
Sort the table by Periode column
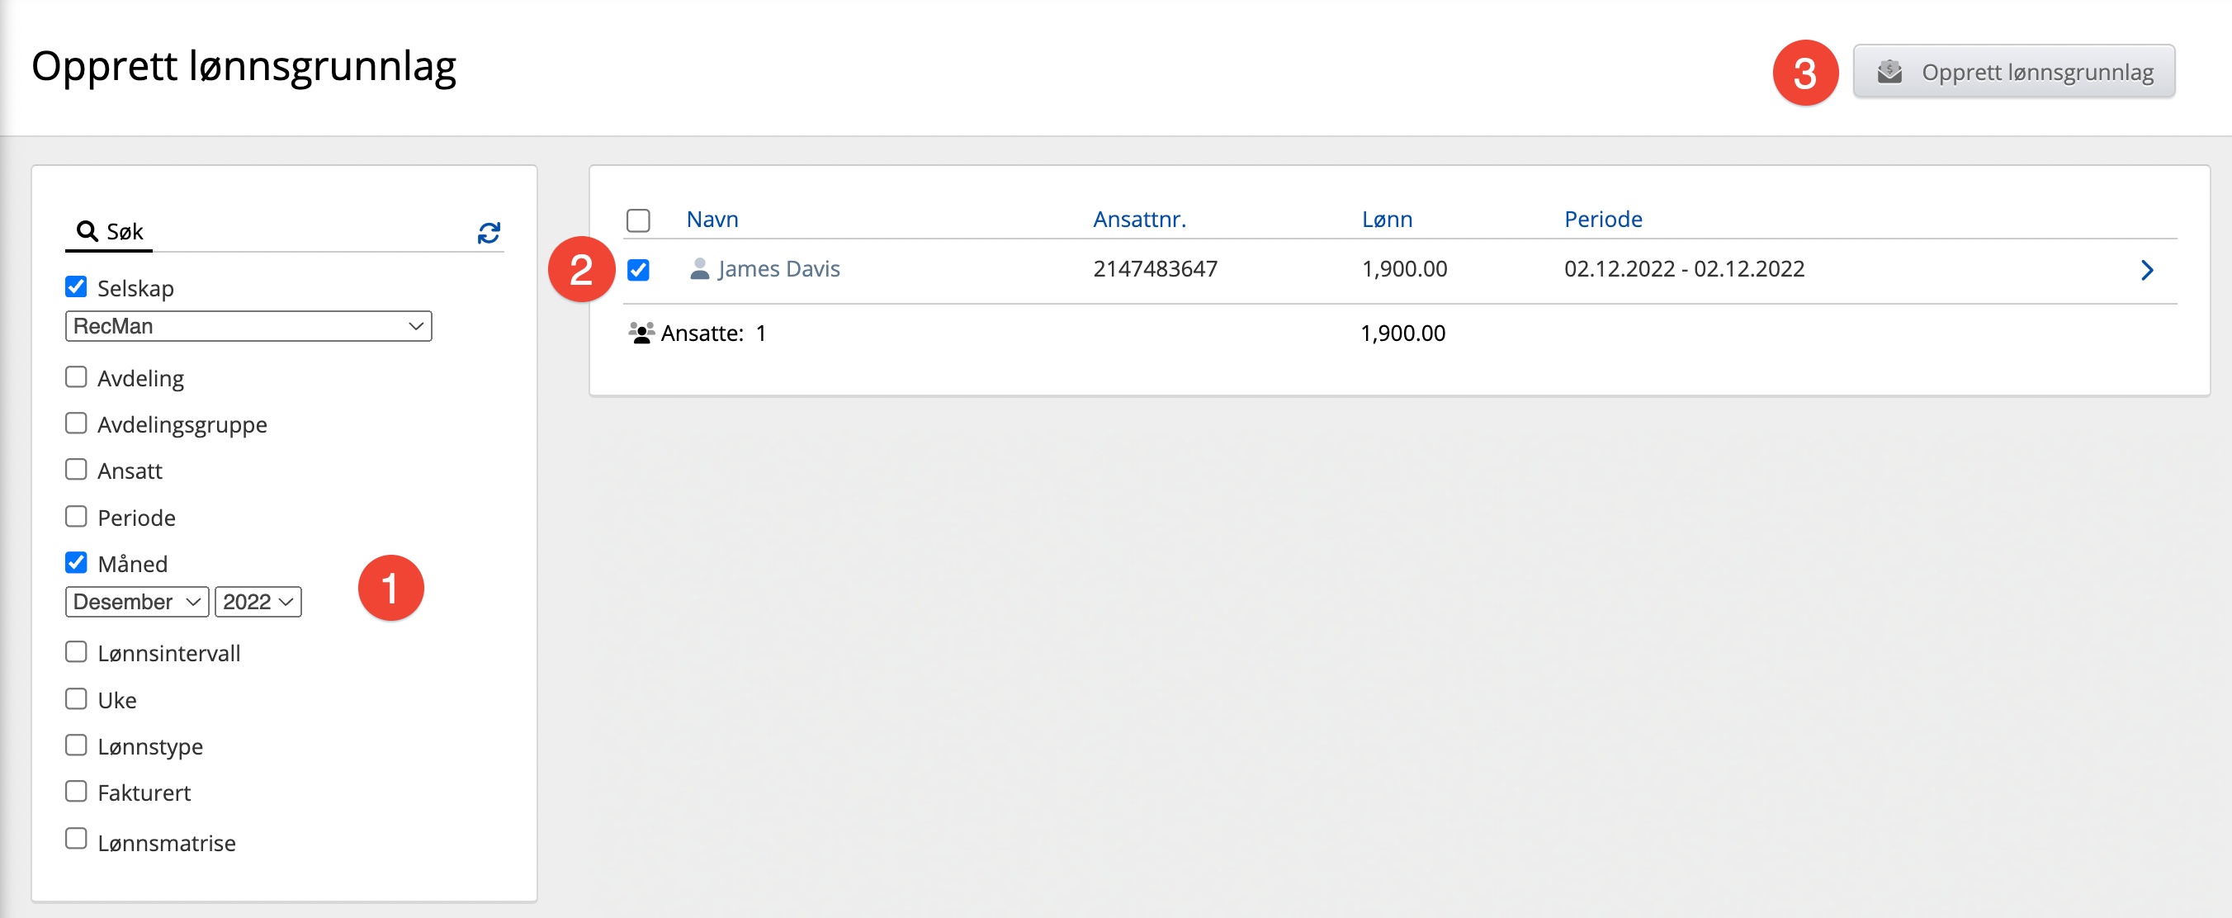pyautogui.click(x=1603, y=220)
